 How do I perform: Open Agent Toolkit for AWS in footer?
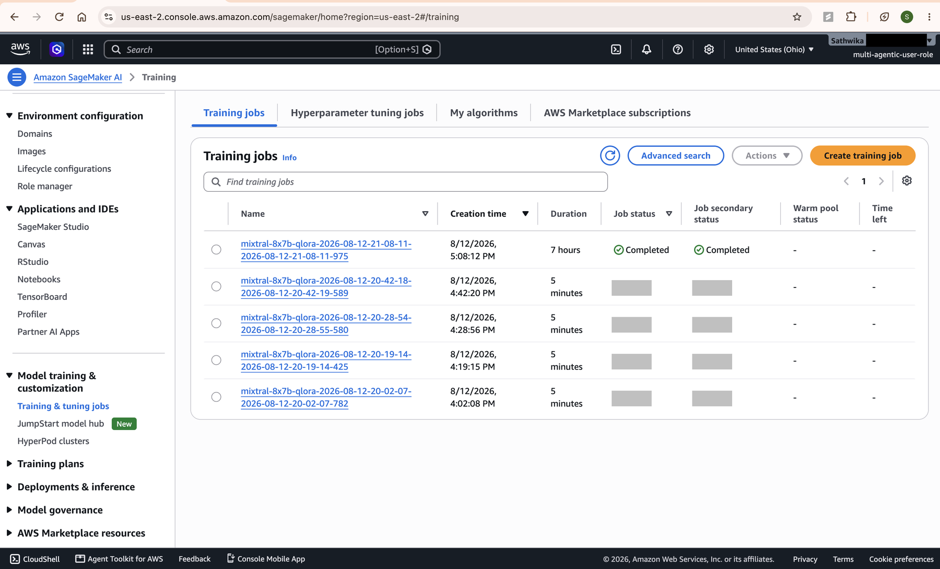[x=119, y=559]
